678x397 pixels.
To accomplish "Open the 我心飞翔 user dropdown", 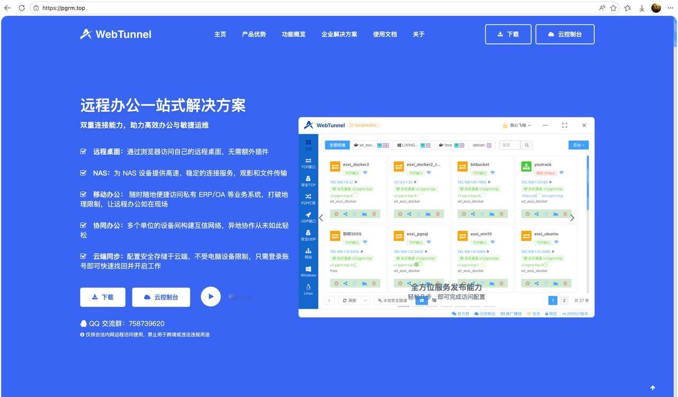I will (516, 126).
